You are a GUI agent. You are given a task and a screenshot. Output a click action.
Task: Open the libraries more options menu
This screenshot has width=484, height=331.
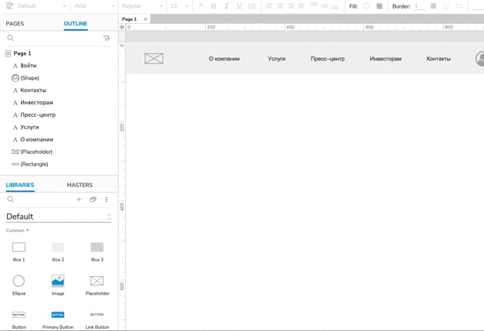(x=107, y=200)
